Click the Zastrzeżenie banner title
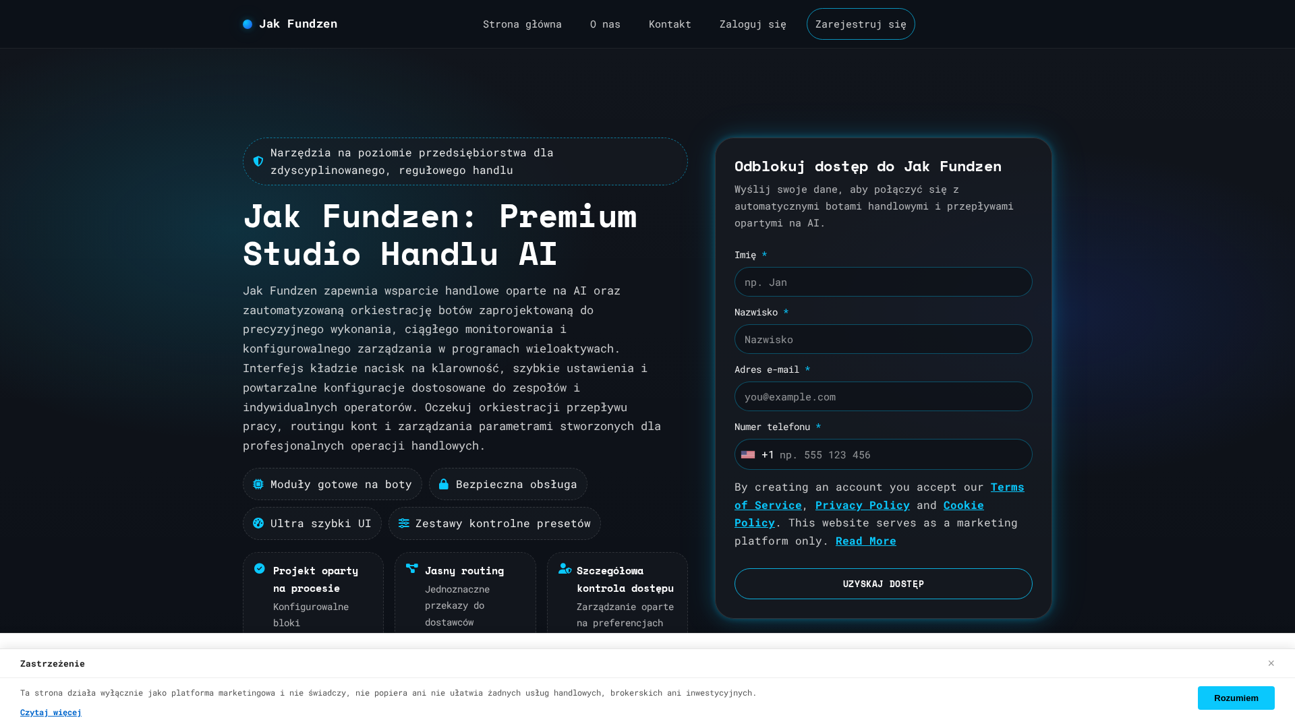This screenshot has width=1295, height=728. tap(53, 664)
